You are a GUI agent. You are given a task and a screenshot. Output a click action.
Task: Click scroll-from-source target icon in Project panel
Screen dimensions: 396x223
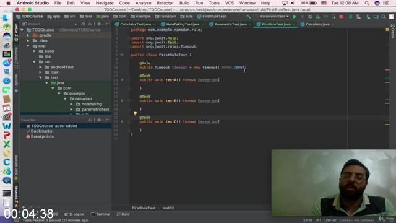click(83, 24)
